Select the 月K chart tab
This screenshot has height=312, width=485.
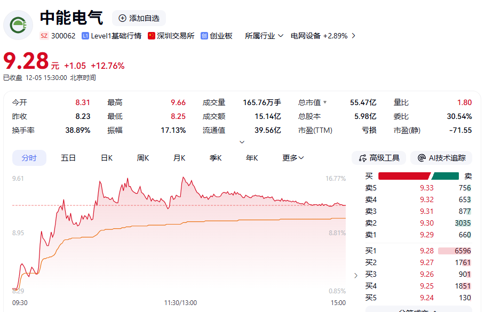coord(179,158)
